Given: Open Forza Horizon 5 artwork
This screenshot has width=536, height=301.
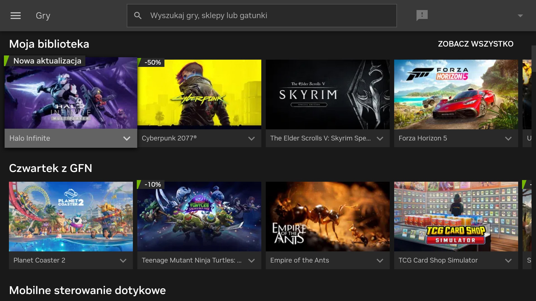Looking at the screenshot, I should (456, 94).
